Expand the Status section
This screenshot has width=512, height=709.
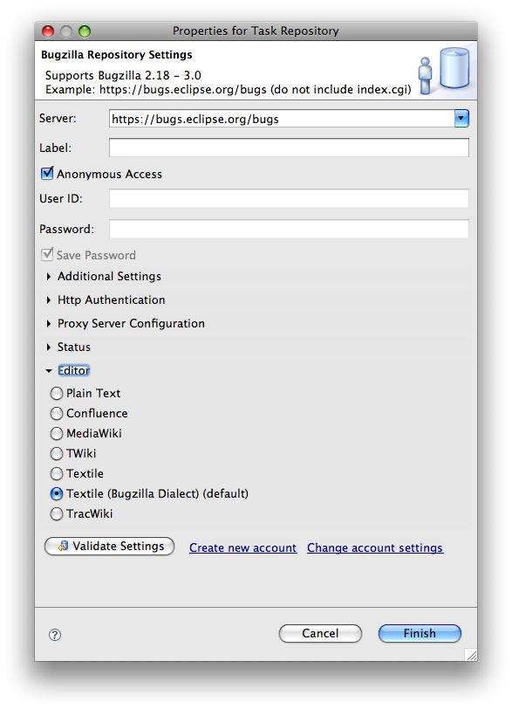point(48,347)
